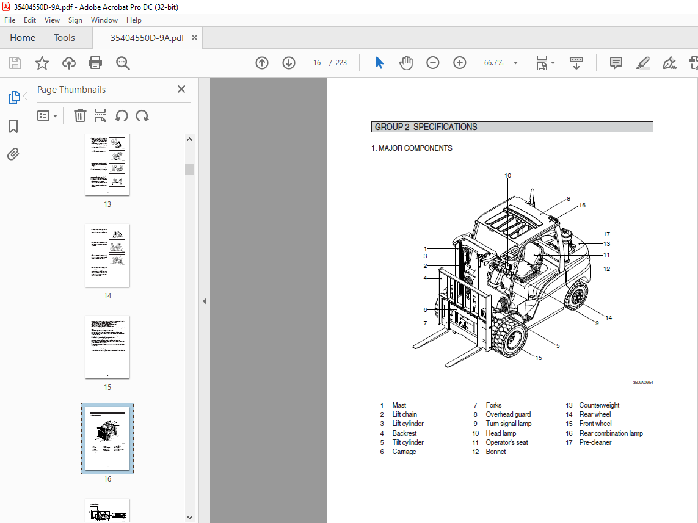Select page 15 thumbnail
The image size is (698, 523).
[107, 347]
